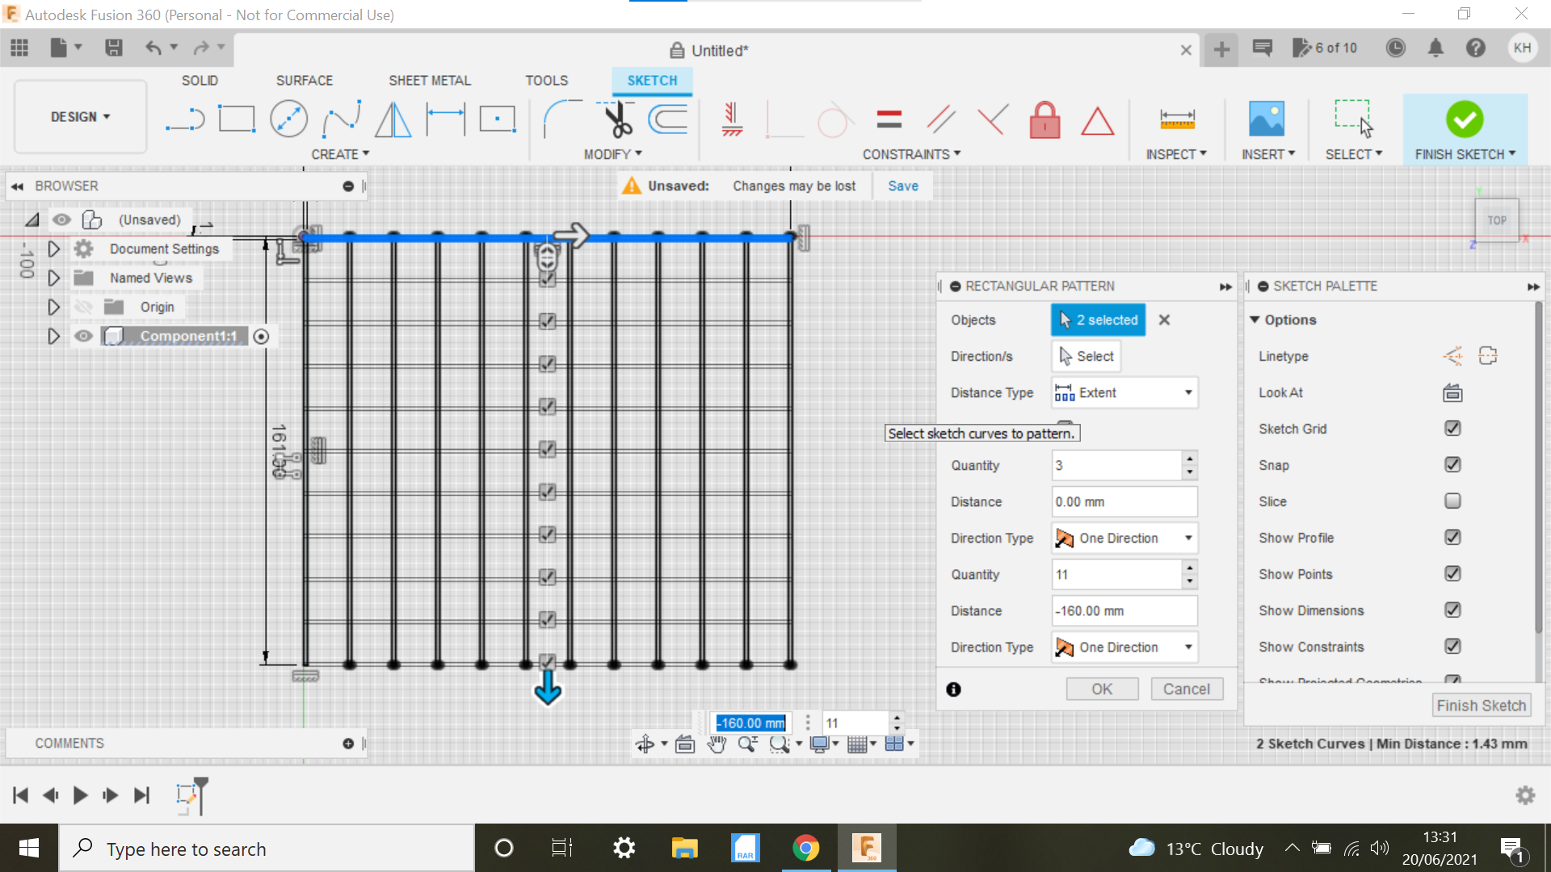This screenshot has width=1551, height=872.
Task: Apply the Parallel constraint
Action: click(x=939, y=119)
